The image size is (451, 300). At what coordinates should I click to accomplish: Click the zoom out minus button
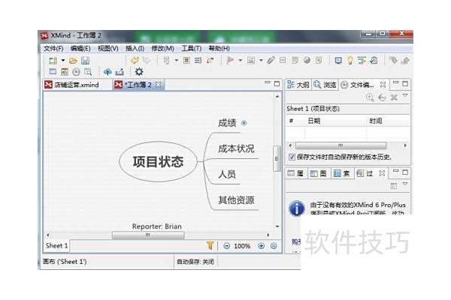pos(227,246)
